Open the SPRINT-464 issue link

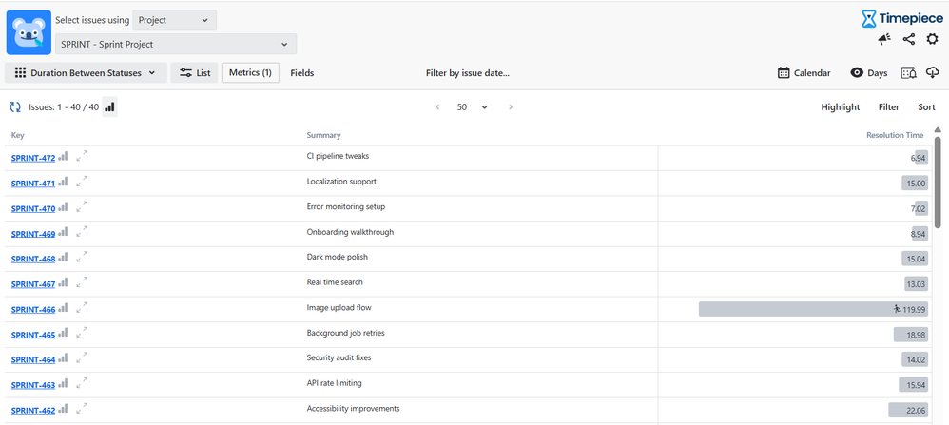pos(32,360)
